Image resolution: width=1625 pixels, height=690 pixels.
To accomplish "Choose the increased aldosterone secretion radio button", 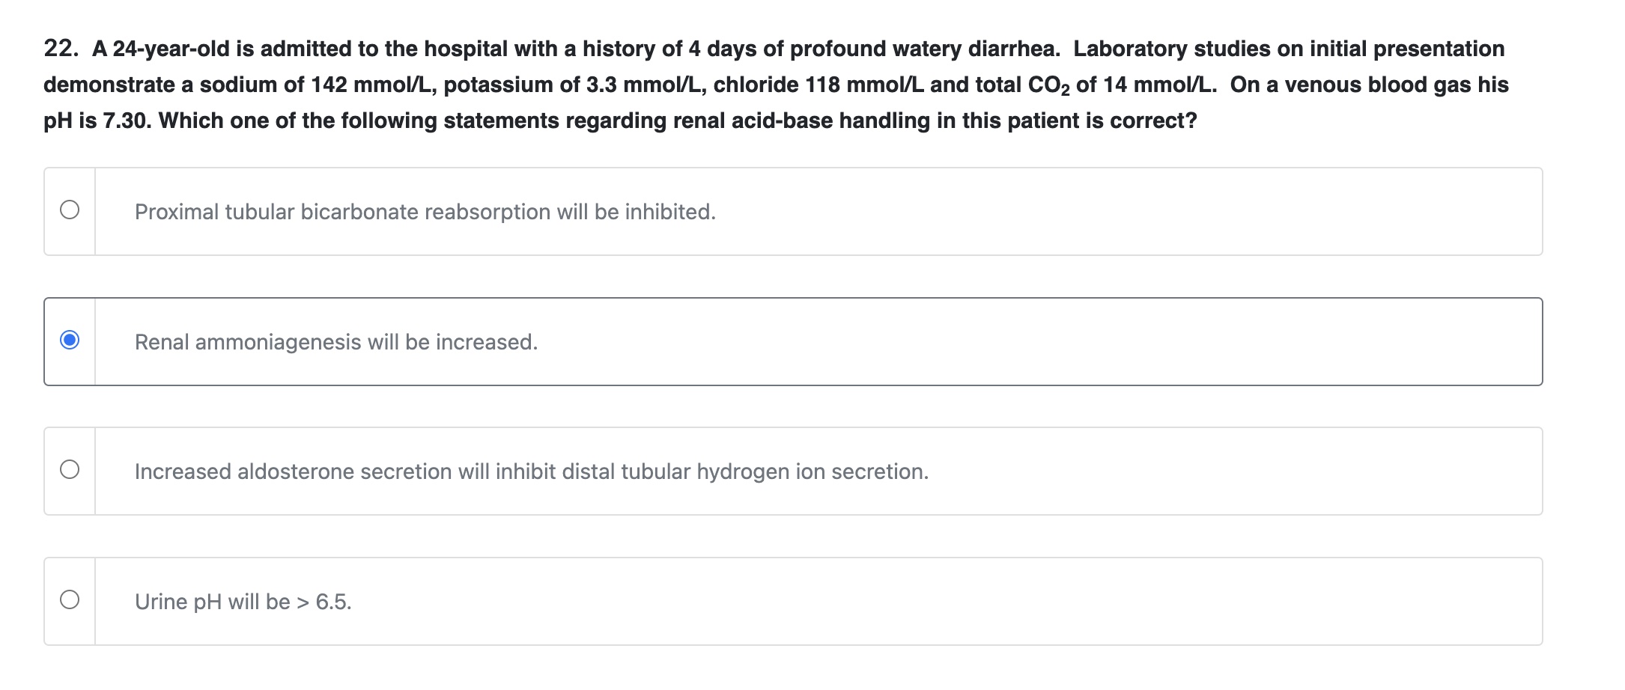I will point(70,470).
